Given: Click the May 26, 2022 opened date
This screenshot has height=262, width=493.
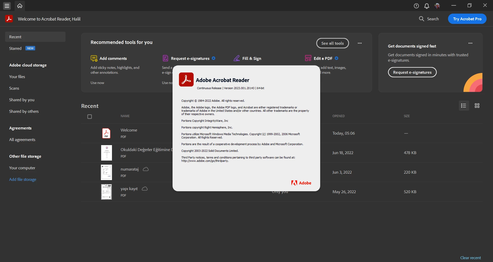Looking at the screenshot, I should tap(344, 192).
